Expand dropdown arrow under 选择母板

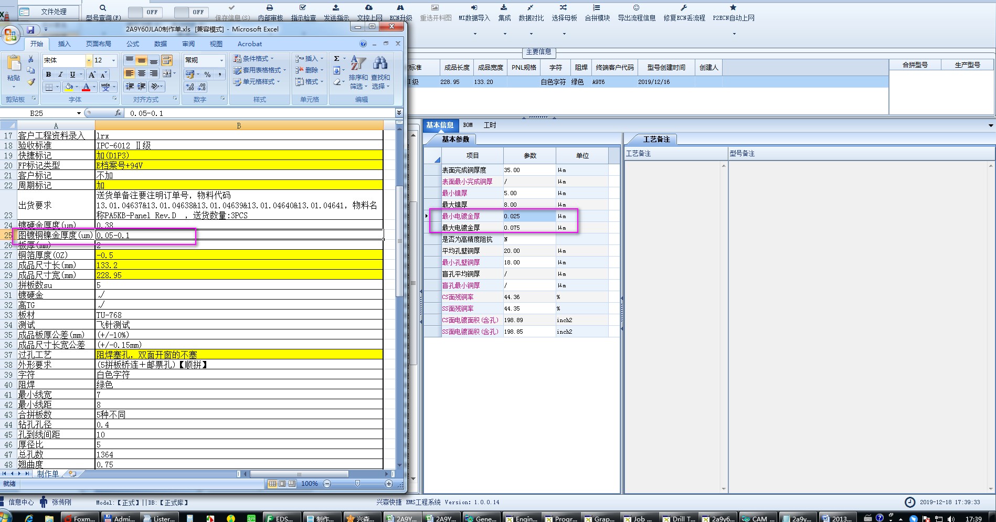coord(564,34)
